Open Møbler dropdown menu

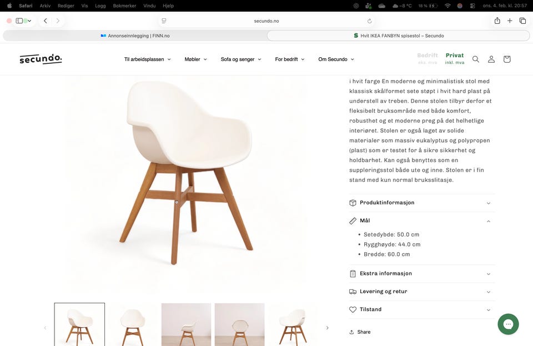(x=195, y=59)
